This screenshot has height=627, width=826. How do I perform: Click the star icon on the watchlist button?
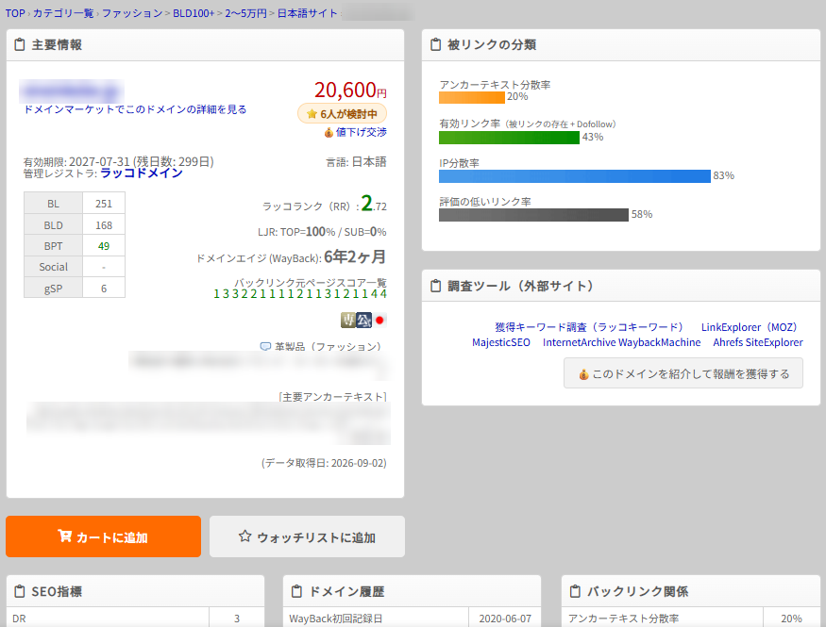point(244,536)
